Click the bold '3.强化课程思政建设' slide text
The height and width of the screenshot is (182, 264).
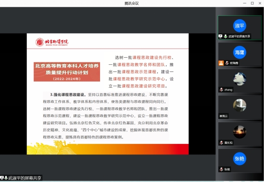pyautogui.click(x=68, y=95)
